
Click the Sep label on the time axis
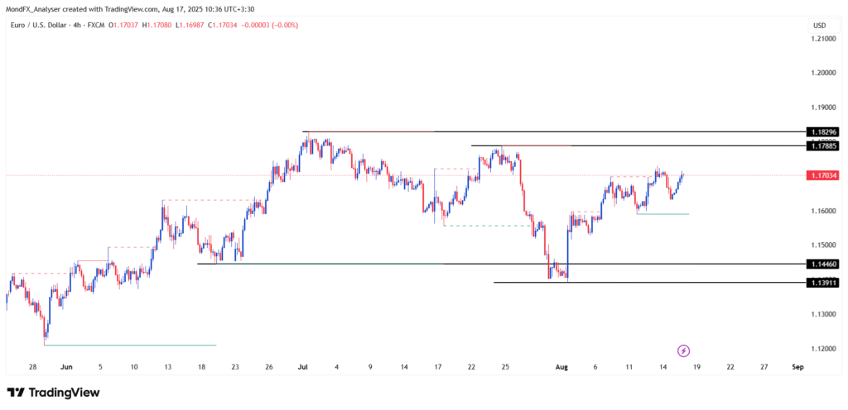(797, 365)
